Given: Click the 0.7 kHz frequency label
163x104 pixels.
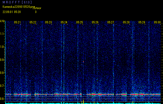Looking at the screenshot, I should click(x=2, y=86).
